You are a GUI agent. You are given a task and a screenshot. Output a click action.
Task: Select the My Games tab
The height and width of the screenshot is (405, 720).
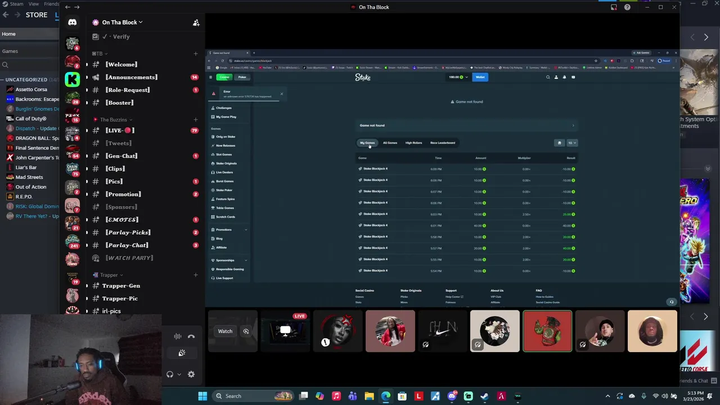point(367,143)
